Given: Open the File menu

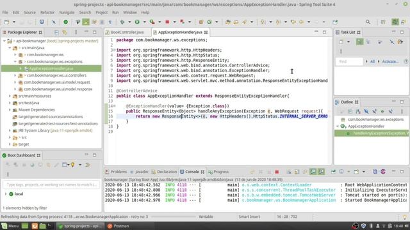Looking at the screenshot, I should point(5,12).
